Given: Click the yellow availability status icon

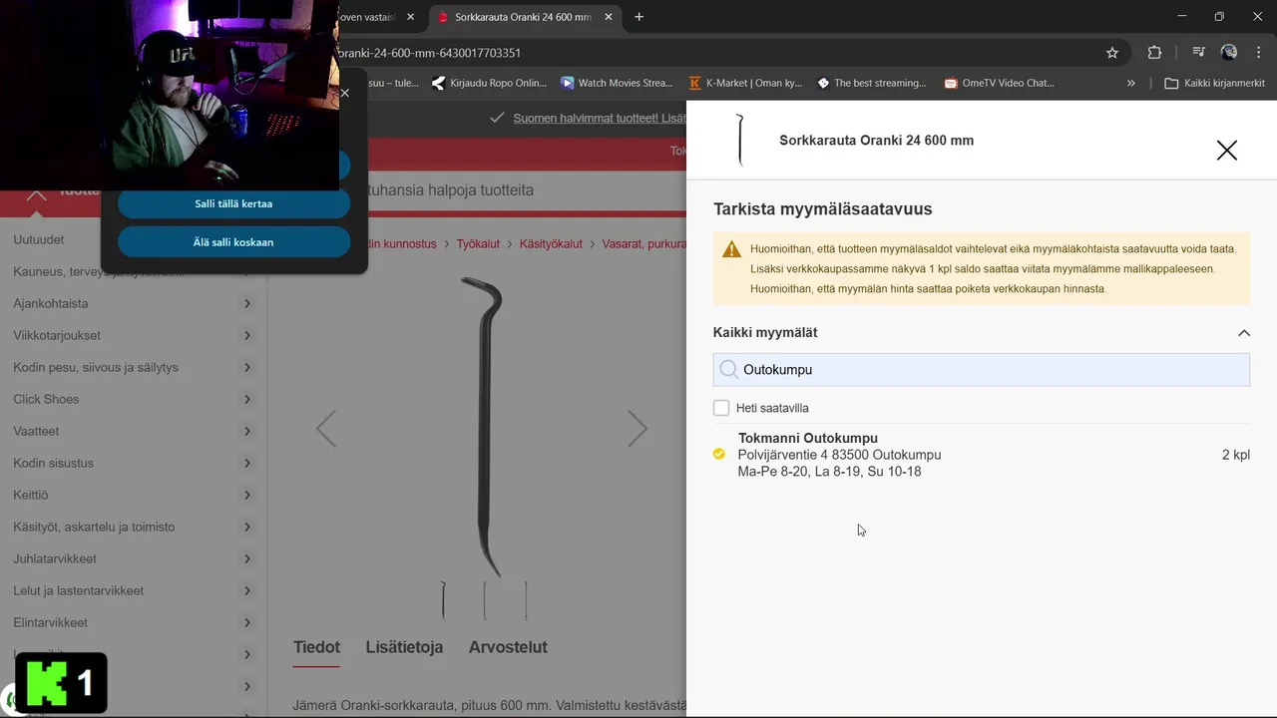Looking at the screenshot, I should (x=719, y=455).
